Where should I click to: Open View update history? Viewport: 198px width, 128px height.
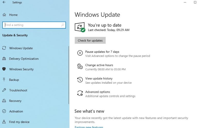pyautogui.click(x=99, y=78)
